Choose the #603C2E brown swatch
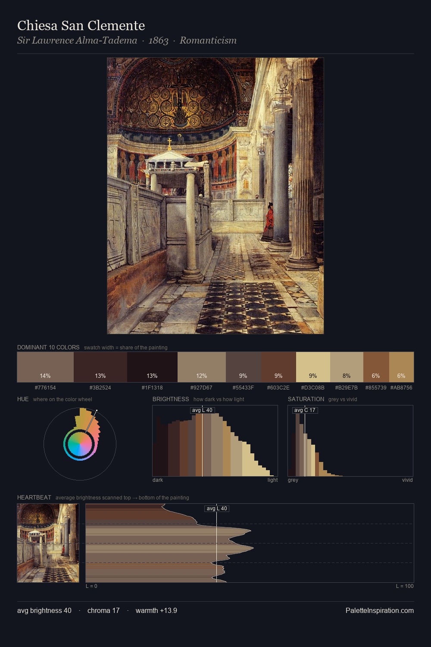431x647 pixels. 278,367
